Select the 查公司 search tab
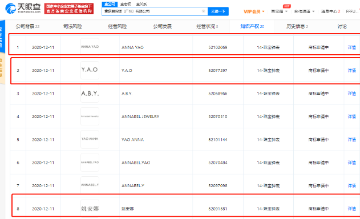360x219 pixels. [110, 4]
